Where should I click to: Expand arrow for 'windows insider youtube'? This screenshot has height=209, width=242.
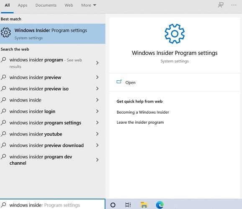(97, 134)
